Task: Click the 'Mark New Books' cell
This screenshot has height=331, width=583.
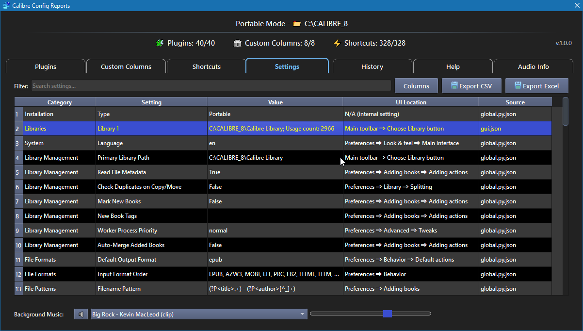Action: (151, 201)
